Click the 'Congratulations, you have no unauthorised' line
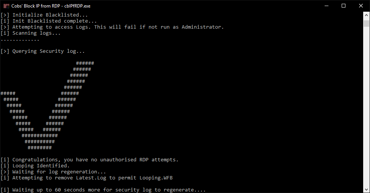The width and height of the screenshot is (370, 193). [90, 160]
